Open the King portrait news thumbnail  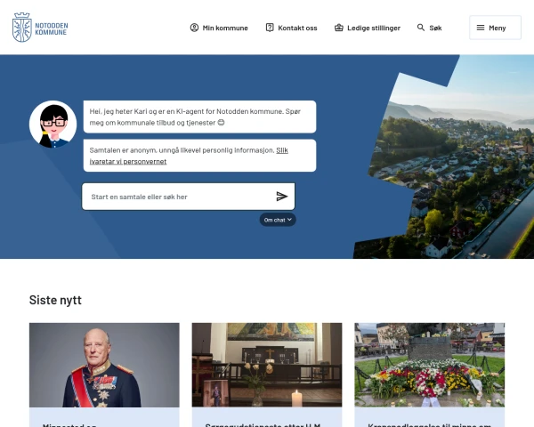(104, 365)
